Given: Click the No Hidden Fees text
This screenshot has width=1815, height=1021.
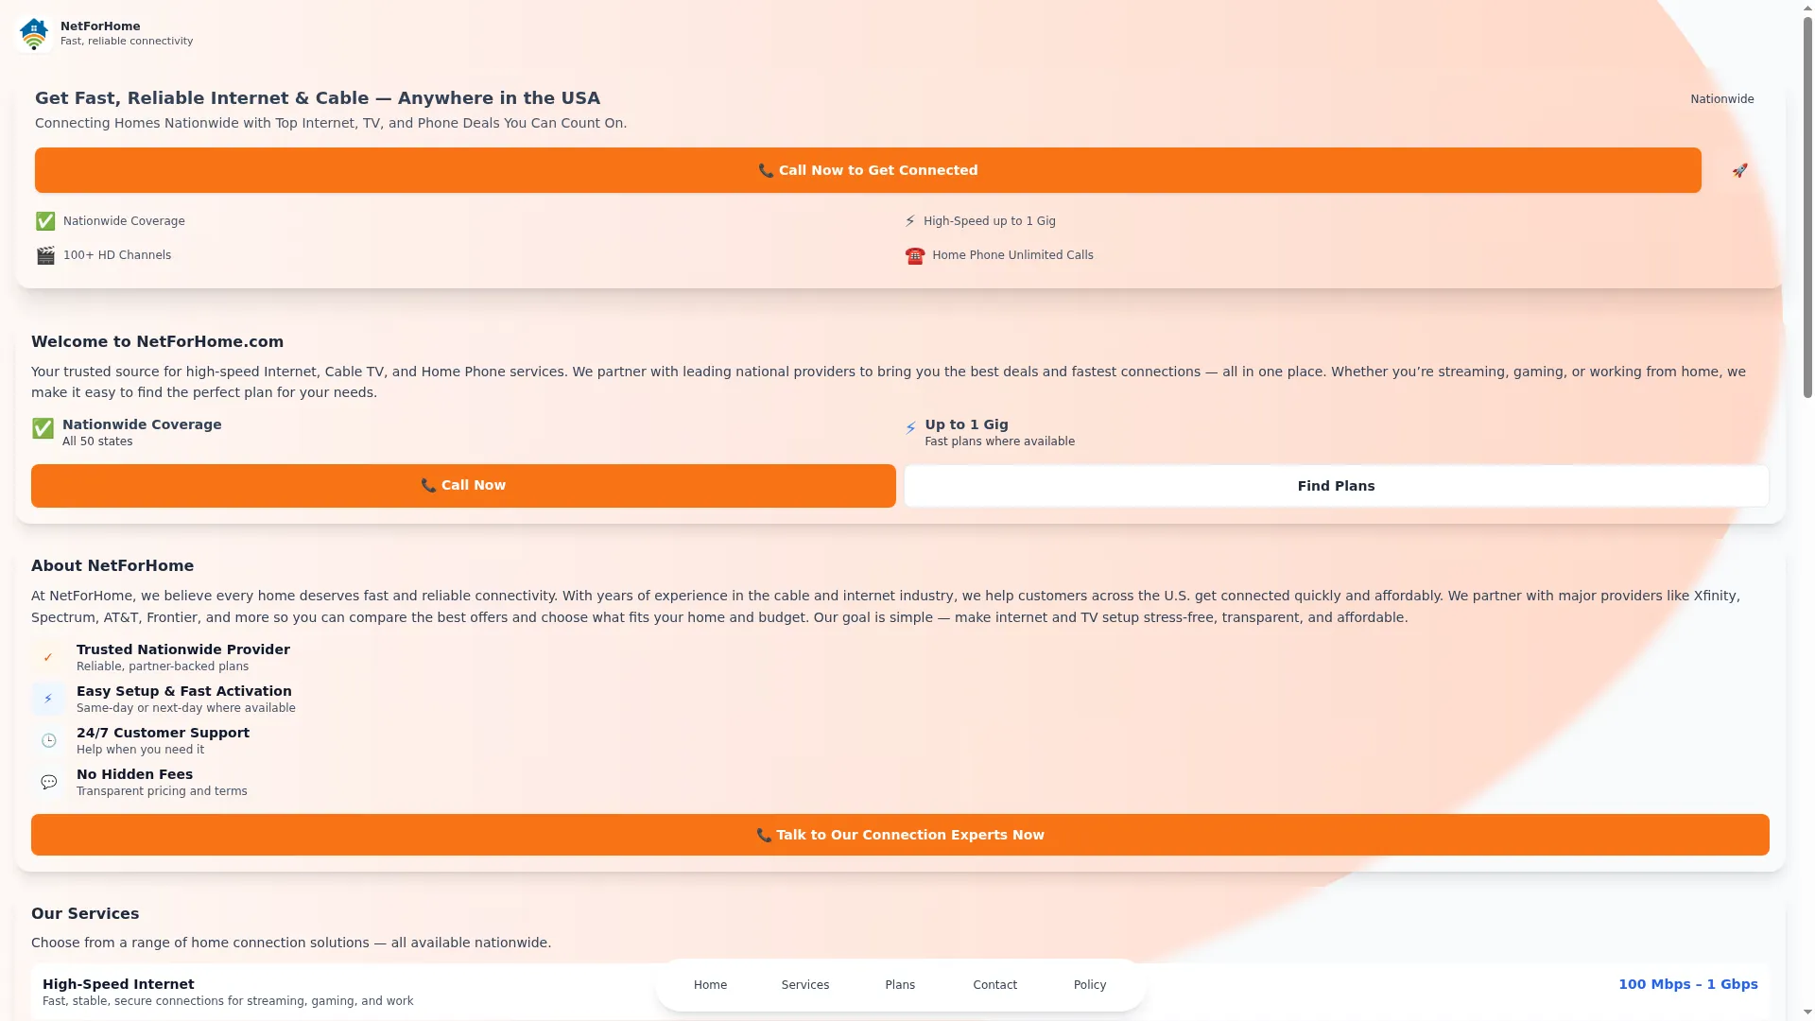Looking at the screenshot, I should [134, 774].
